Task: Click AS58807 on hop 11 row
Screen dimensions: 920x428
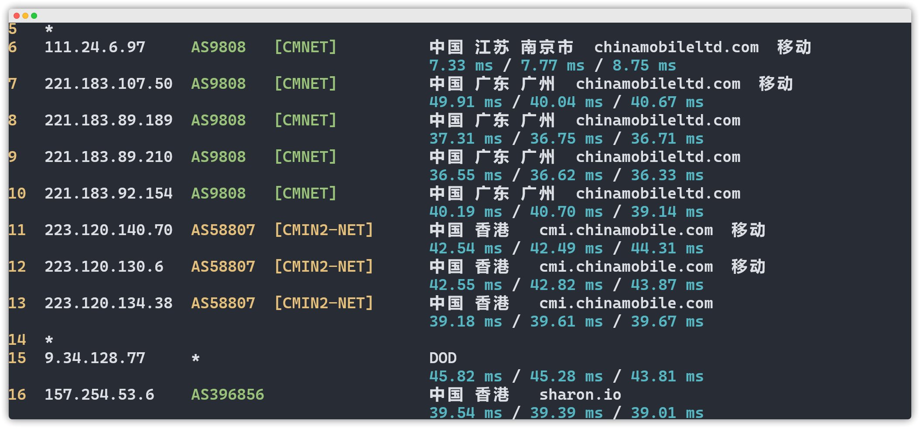Action: tap(223, 230)
